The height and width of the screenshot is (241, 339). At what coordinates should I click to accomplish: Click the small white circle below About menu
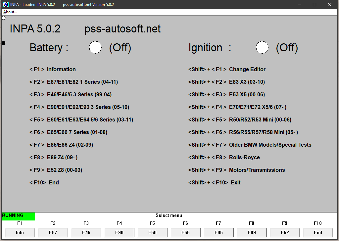[4, 18]
